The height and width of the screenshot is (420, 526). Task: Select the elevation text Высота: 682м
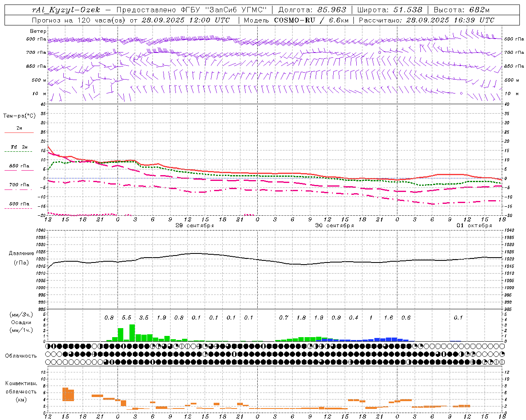[x=462, y=10]
